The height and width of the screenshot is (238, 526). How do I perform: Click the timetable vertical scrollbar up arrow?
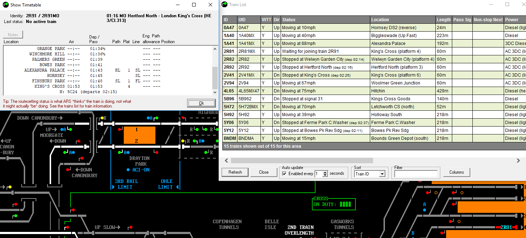(215, 49)
